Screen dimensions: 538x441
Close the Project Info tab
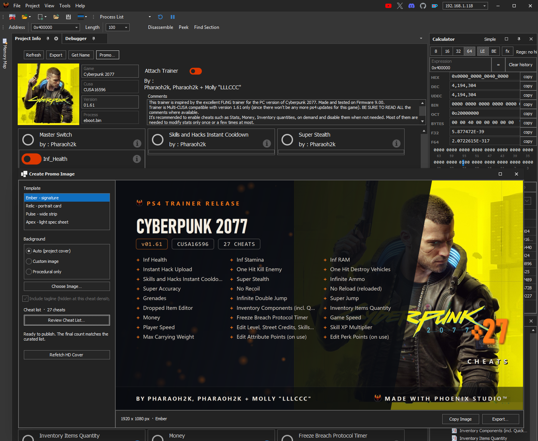[56, 38]
